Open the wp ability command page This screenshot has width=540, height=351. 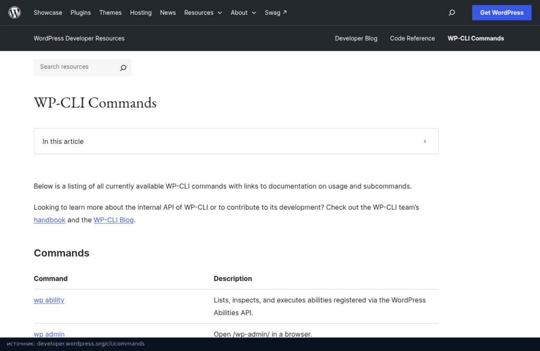(49, 300)
